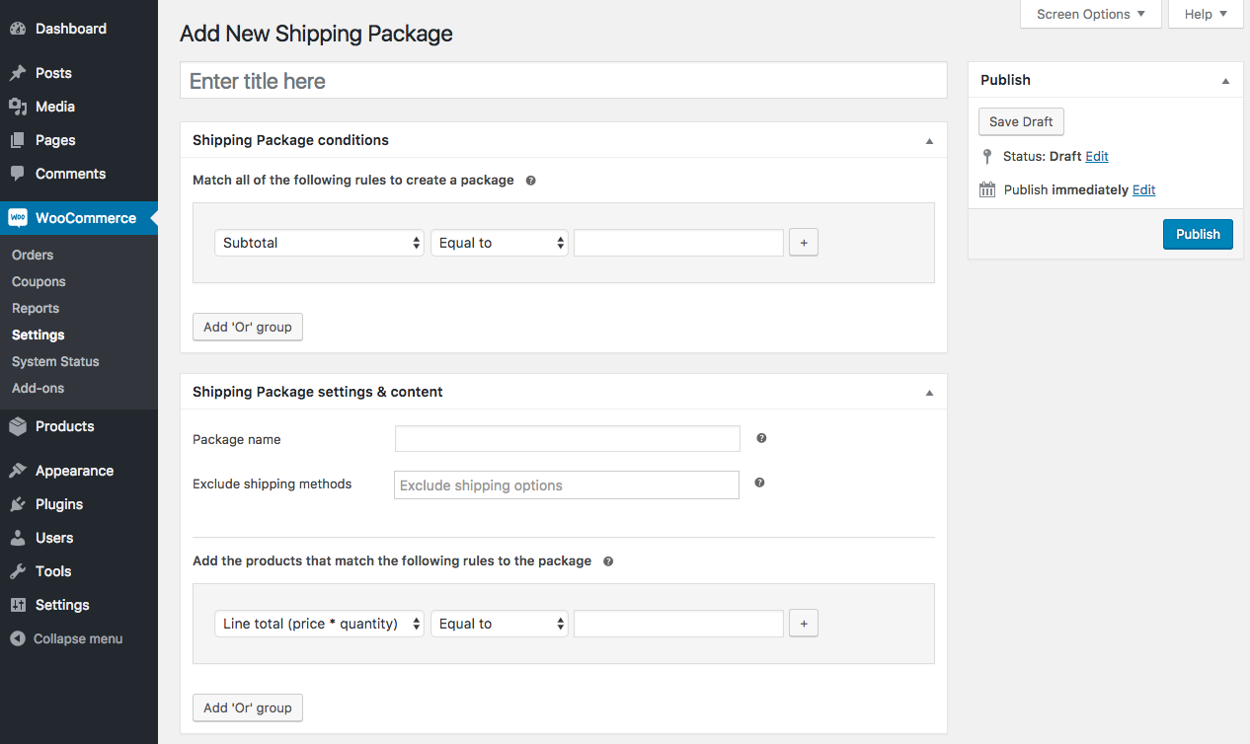Click the blue Publish button
This screenshot has height=744, width=1250.
1198,234
